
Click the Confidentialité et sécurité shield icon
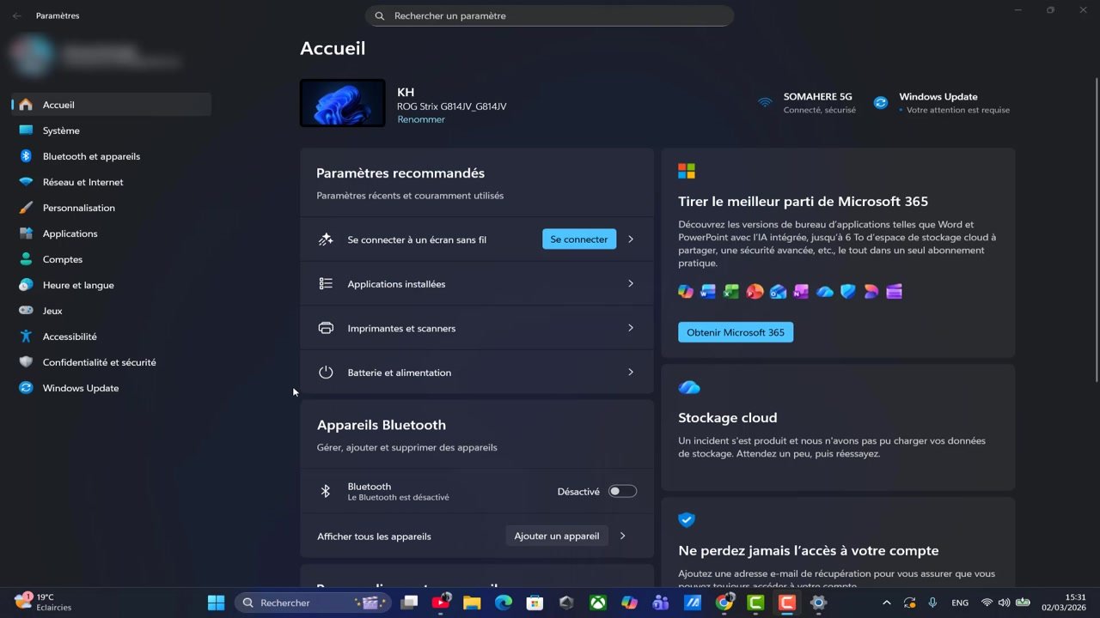tap(26, 362)
